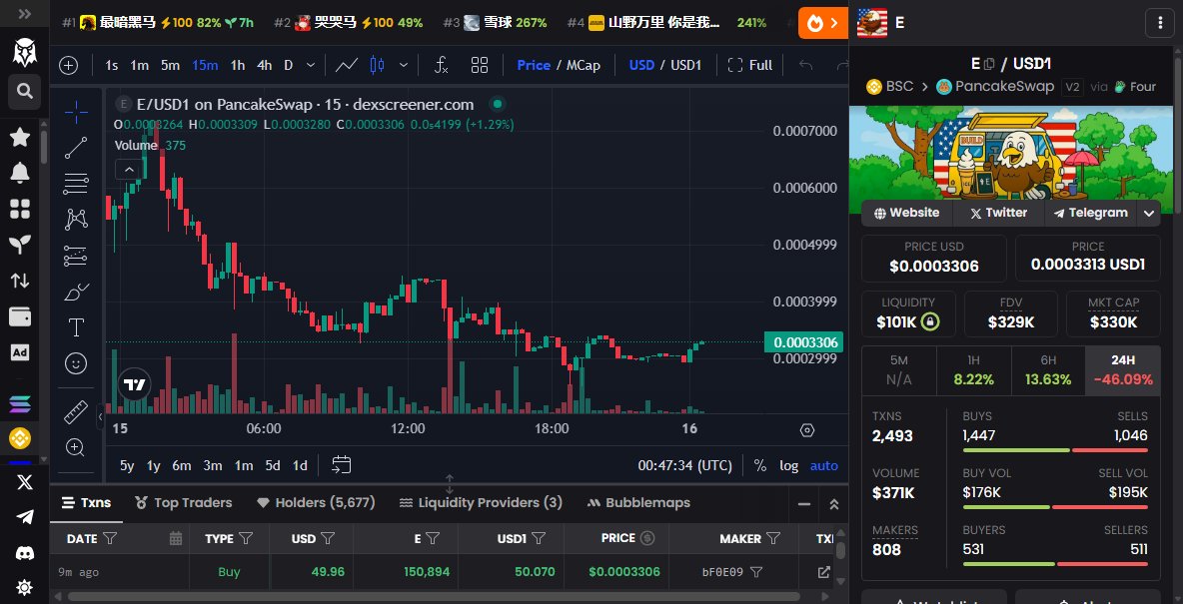Open alerts bell icon in sidebar
1183x604 pixels.
tap(20, 173)
